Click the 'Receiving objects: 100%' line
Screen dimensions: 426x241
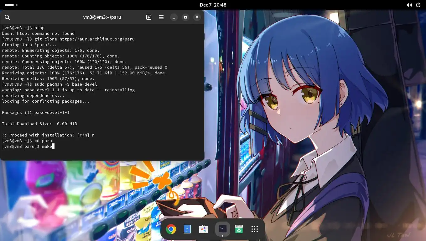tap(85, 73)
